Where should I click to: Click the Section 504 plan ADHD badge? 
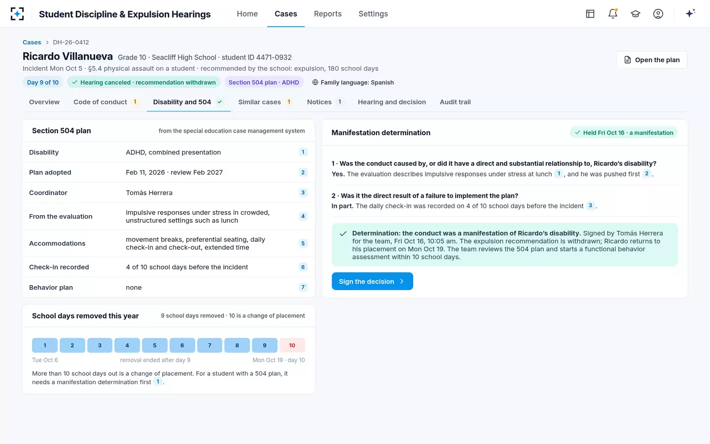tap(264, 82)
